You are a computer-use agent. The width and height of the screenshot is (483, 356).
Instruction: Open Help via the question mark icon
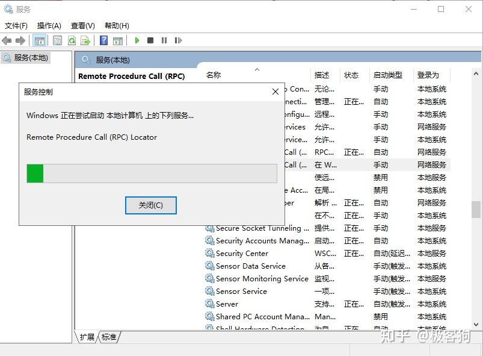[104, 40]
